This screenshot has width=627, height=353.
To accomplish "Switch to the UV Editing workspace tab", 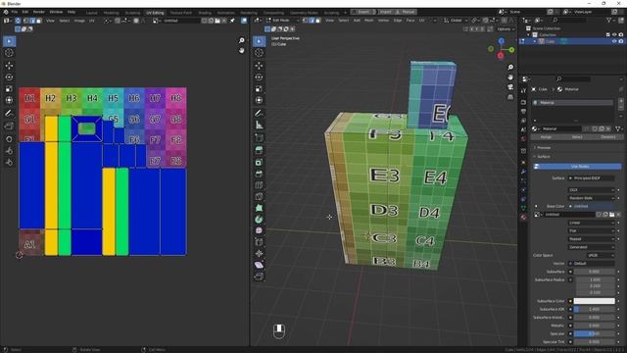I will (155, 13).
